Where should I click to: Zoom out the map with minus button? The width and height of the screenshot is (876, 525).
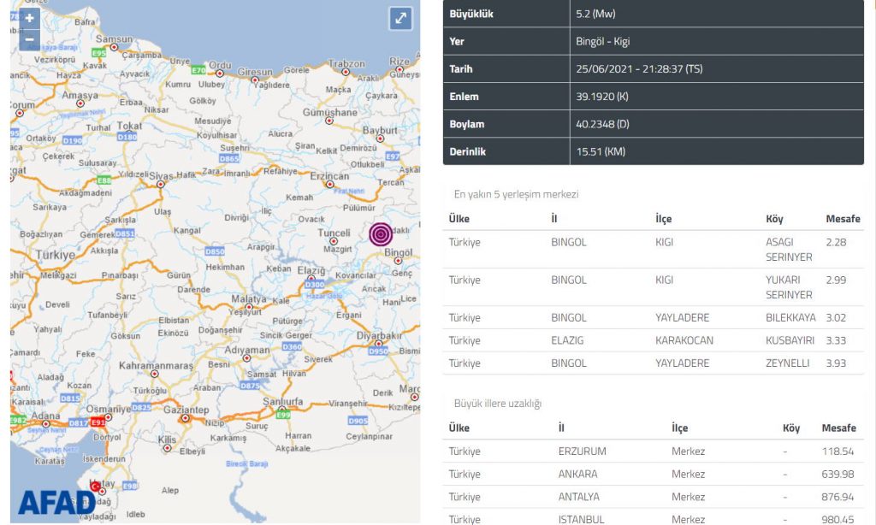tap(30, 39)
